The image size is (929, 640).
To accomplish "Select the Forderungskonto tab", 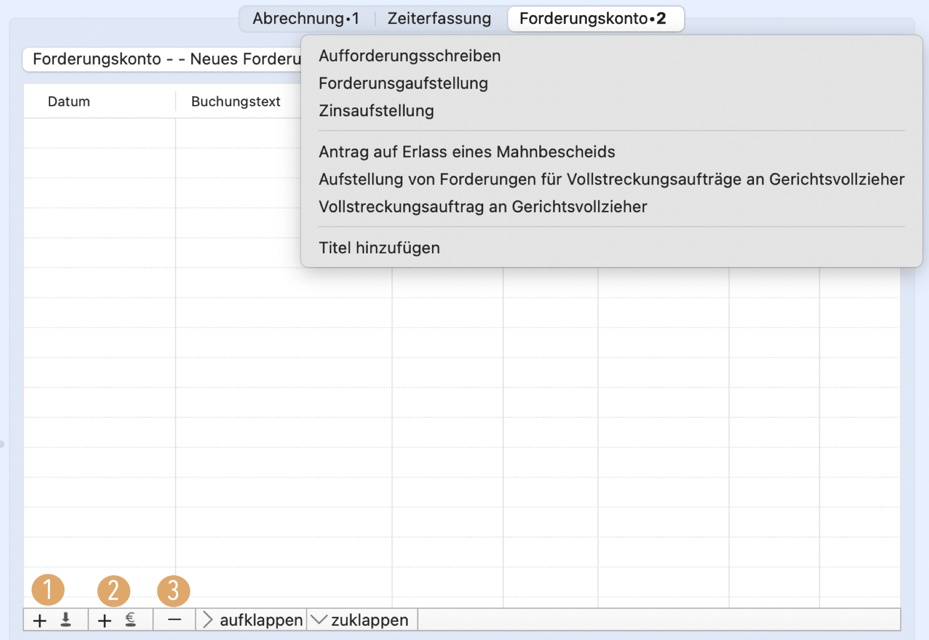I will (x=596, y=19).
